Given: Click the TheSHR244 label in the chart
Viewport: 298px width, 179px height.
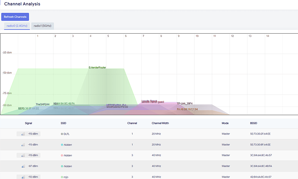Looking at the screenshot, I should 43,104.
